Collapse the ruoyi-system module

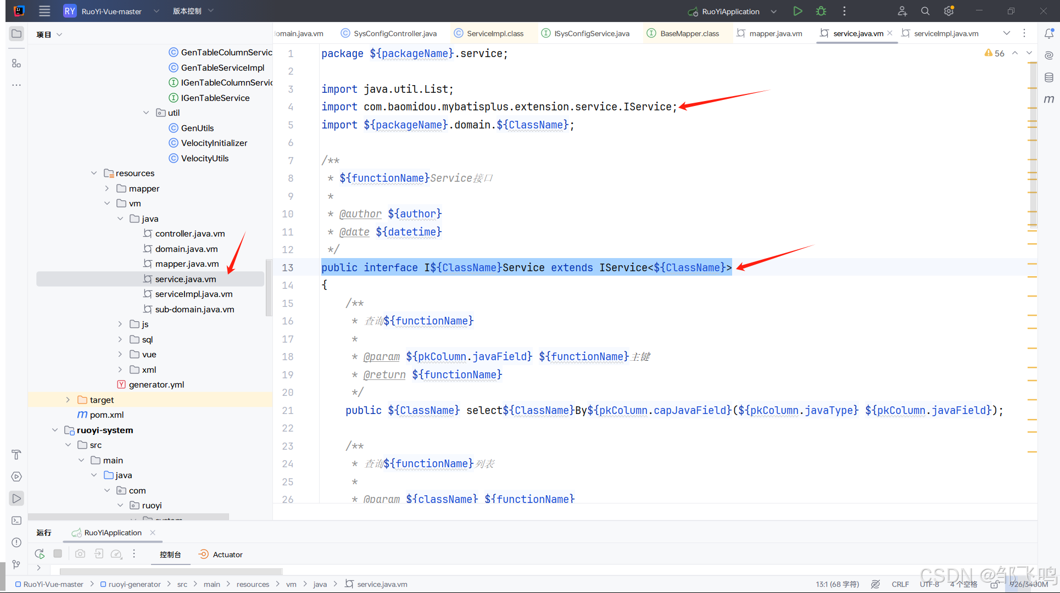click(54, 430)
